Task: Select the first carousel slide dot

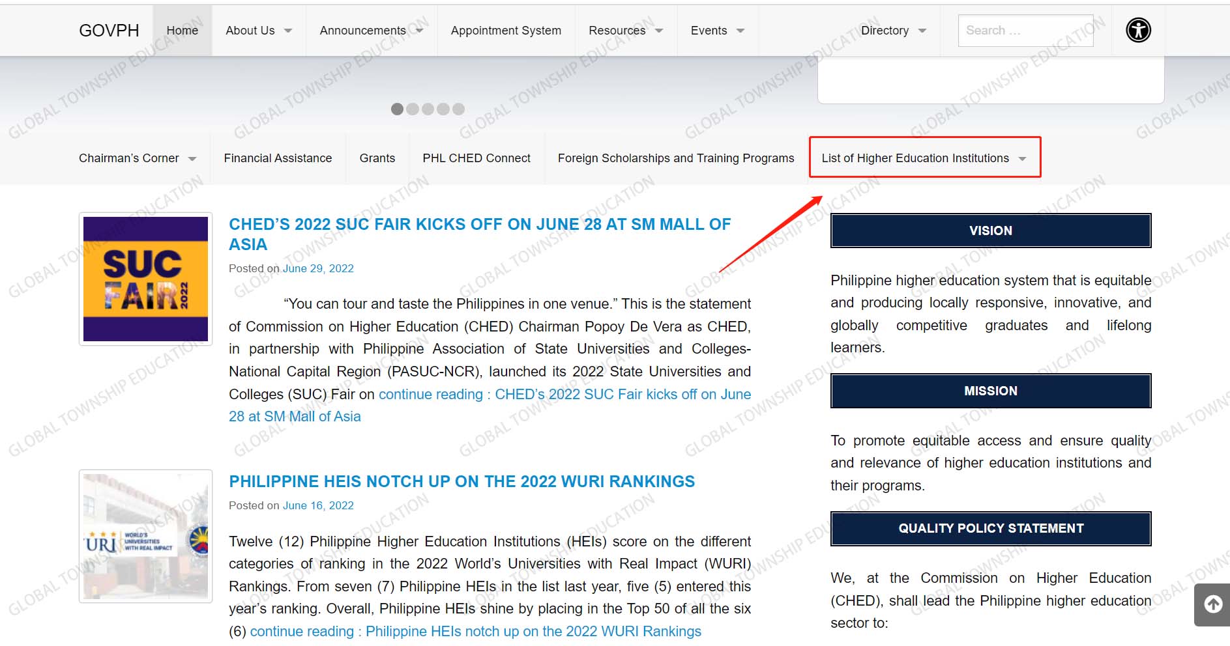Action: point(397,109)
